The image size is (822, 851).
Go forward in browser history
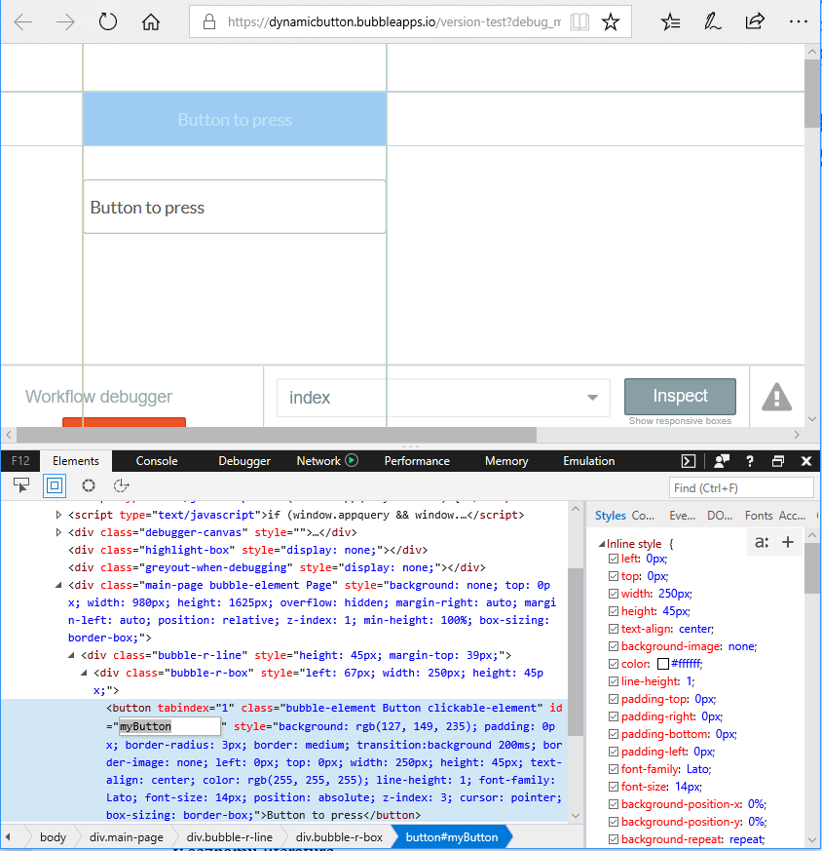click(65, 22)
